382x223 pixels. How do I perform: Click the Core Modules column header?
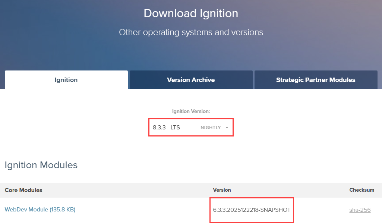(23, 190)
